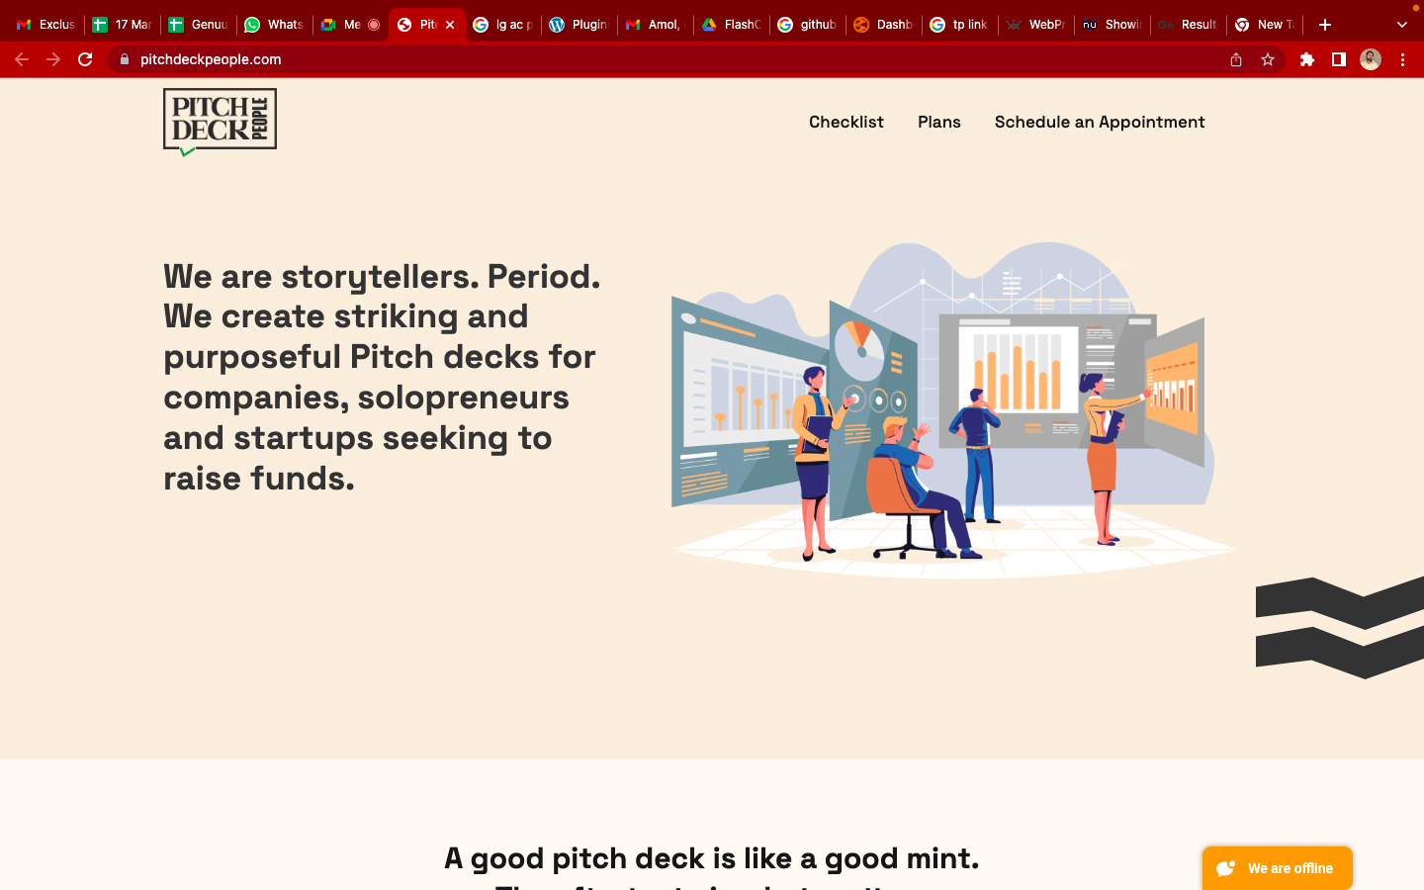This screenshot has height=890, width=1424.
Task: Switch to the github tab
Action: tap(808, 25)
